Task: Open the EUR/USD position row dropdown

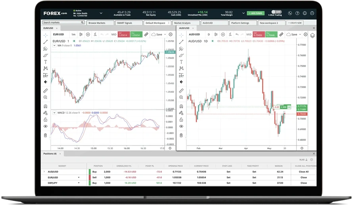Action: (x=79, y=177)
